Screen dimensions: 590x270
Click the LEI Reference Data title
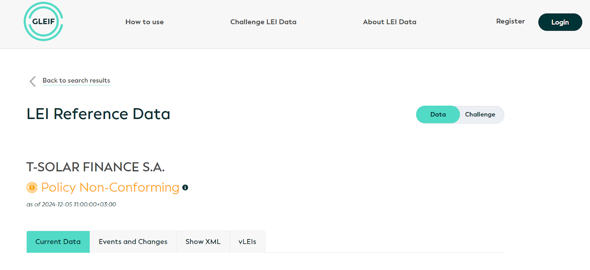[x=98, y=114]
